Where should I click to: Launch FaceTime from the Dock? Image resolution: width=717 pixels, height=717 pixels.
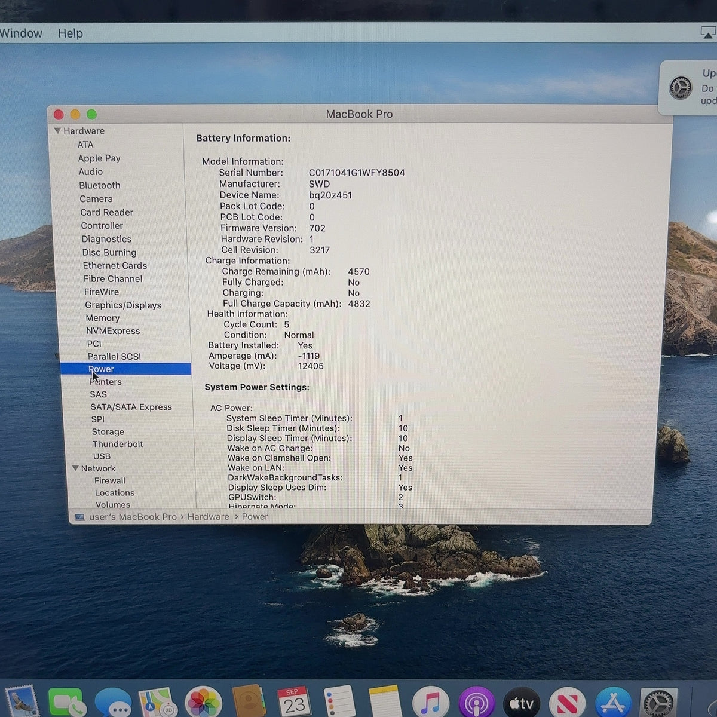coord(66,703)
